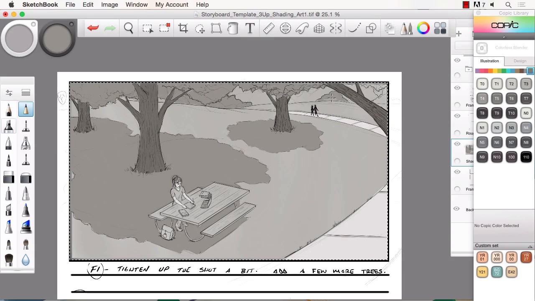
Task: Switch to the Design tab
Action: tap(520, 61)
